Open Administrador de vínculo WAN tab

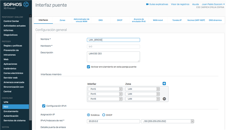(x=82, y=20)
